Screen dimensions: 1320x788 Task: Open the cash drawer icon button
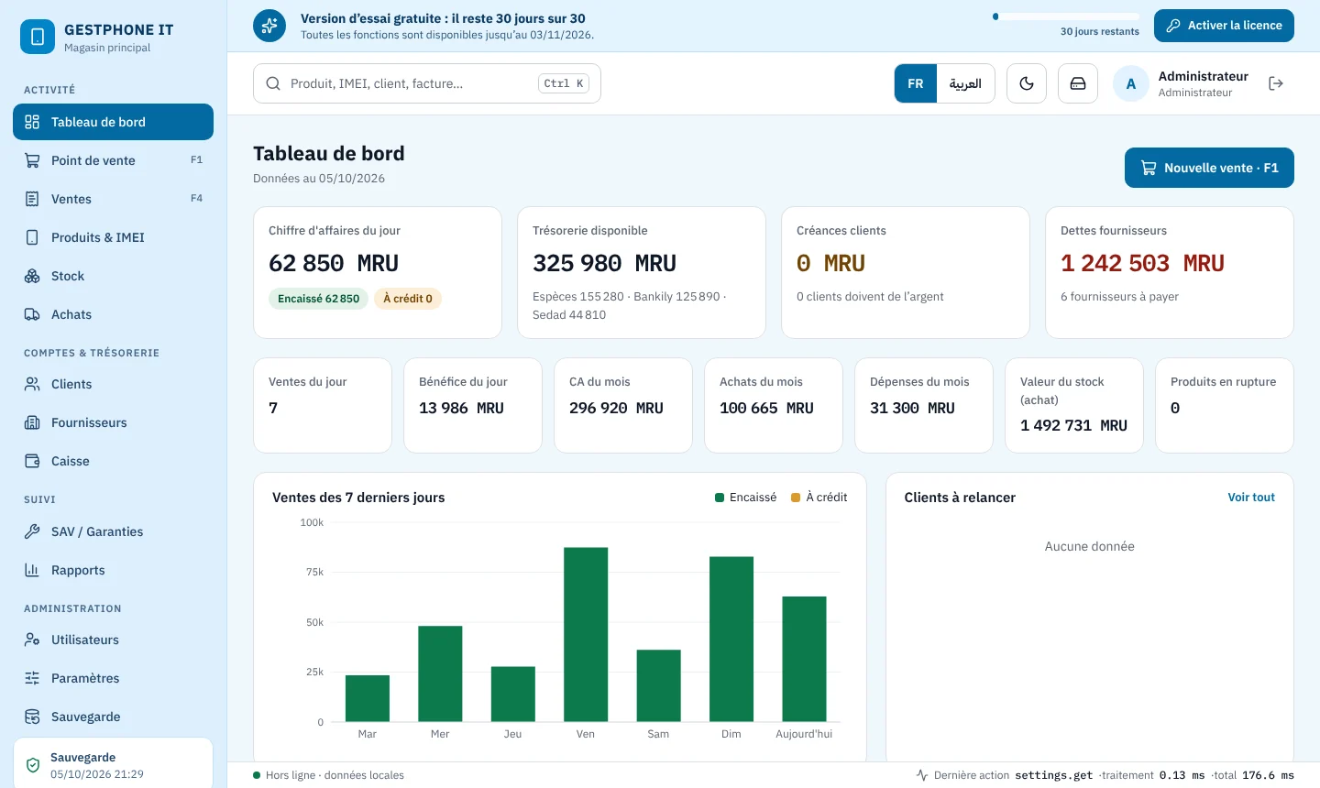pos(1078,83)
